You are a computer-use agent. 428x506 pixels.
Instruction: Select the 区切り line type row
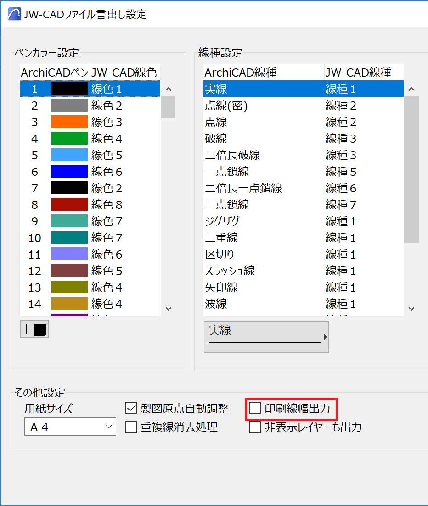click(x=304, y=254)
